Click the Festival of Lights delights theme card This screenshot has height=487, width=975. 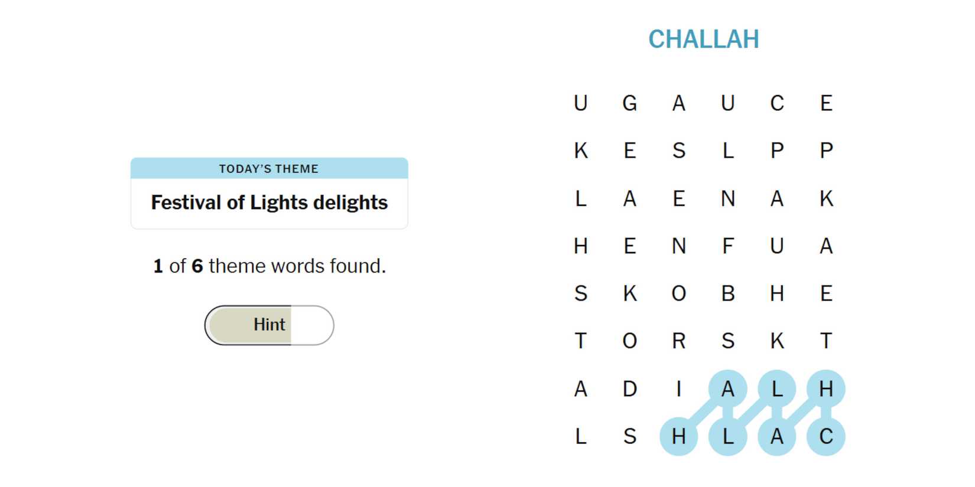(269, 193)
